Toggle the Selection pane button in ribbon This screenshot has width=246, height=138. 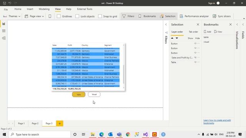pyautogui.click(x=168, y=16)
